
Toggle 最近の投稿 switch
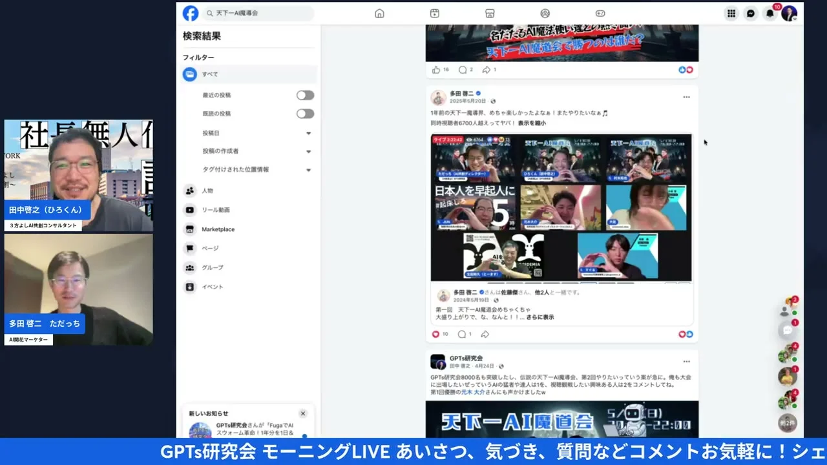click(305, 95)
